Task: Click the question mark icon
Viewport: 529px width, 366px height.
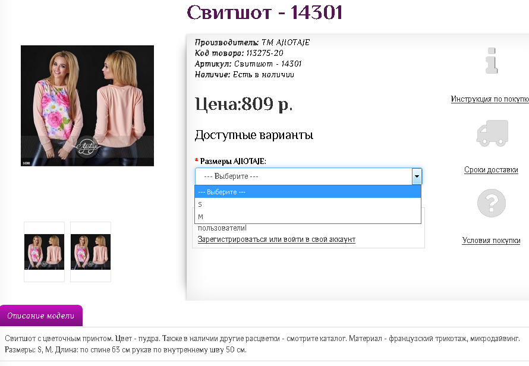Action: click(x=491, y=203)
